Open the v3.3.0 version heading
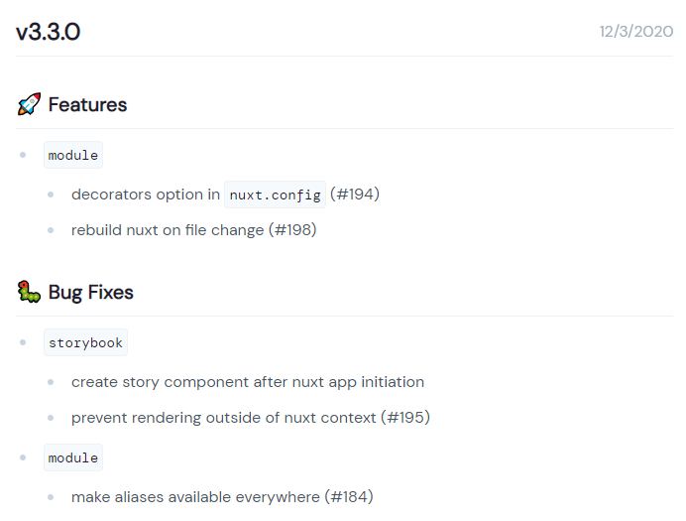 (49, 32)
